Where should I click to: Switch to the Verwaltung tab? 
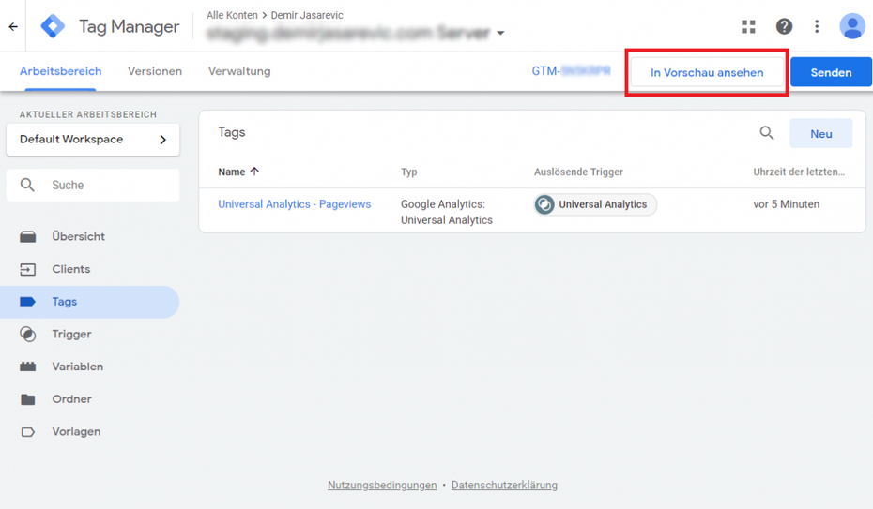point(239,71)
